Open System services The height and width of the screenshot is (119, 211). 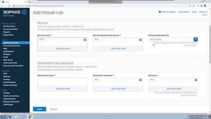click(10, 85)
